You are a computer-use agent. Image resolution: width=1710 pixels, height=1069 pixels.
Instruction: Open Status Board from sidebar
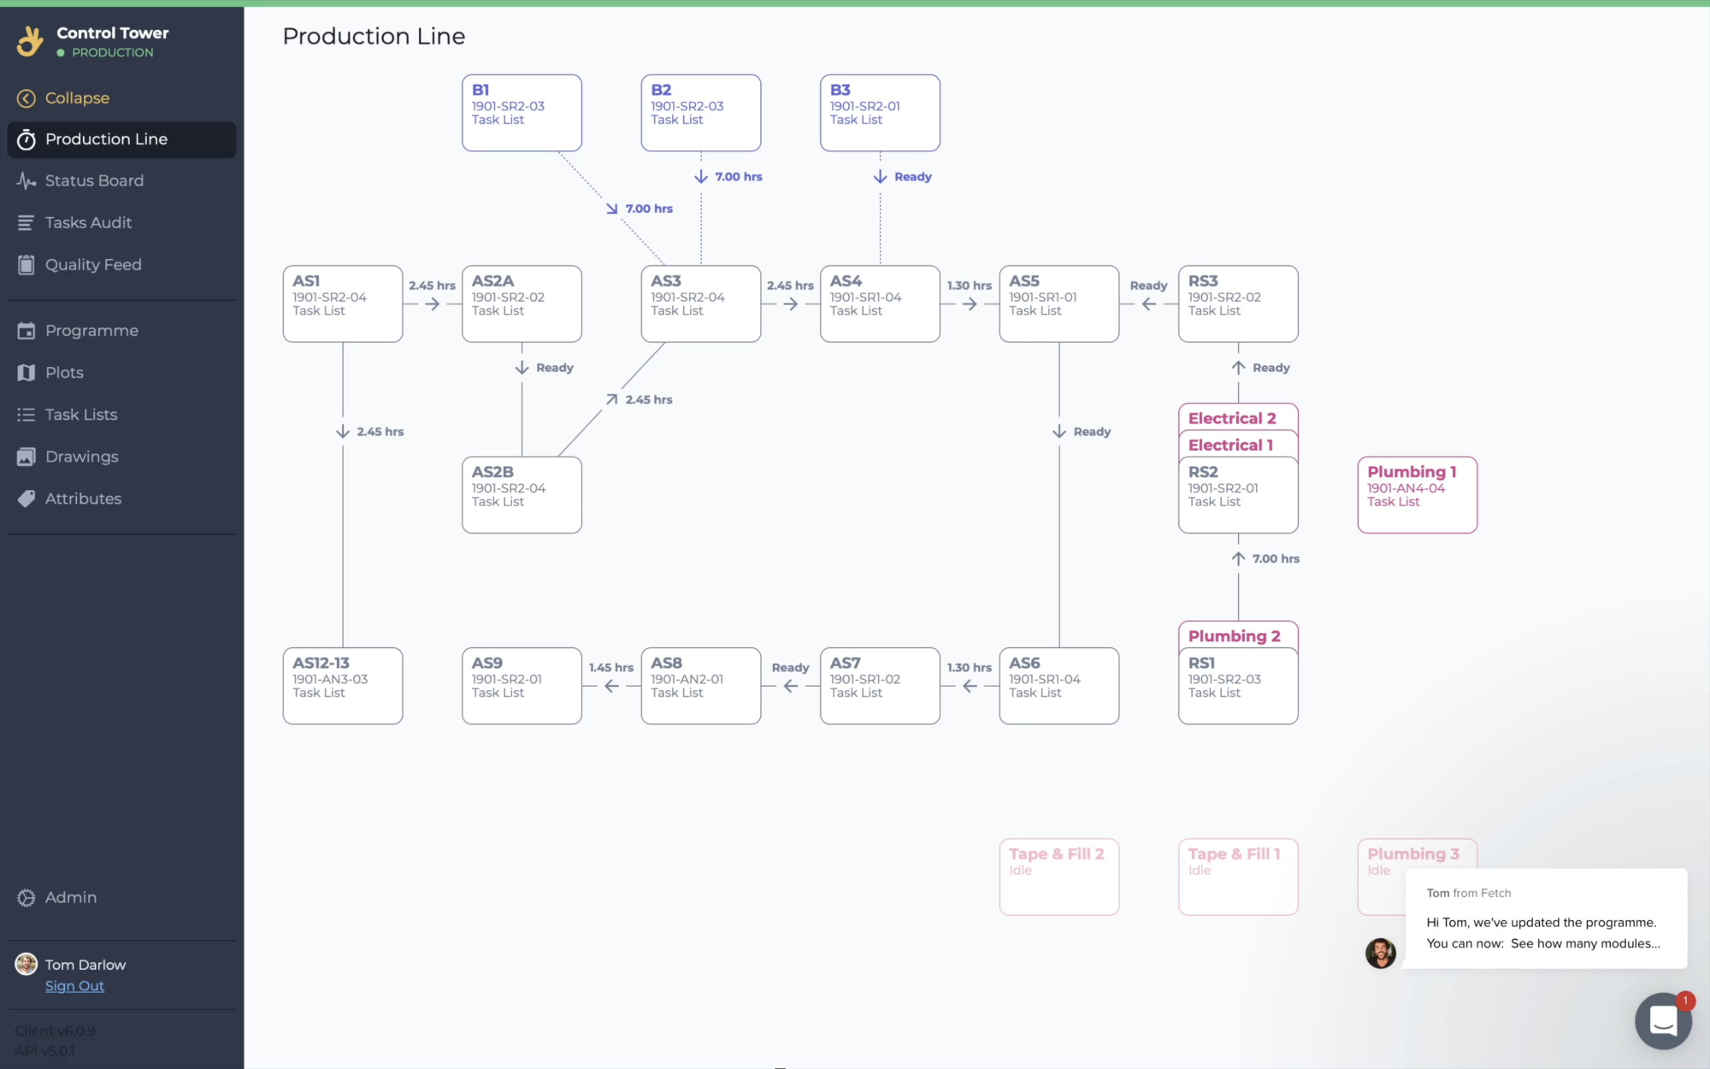point(94,180)
